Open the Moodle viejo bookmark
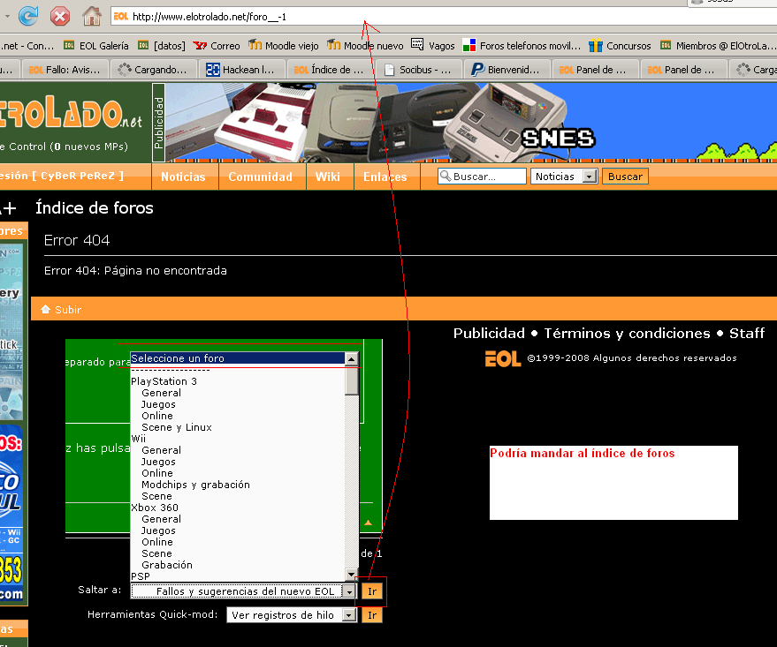 point(284,46)
